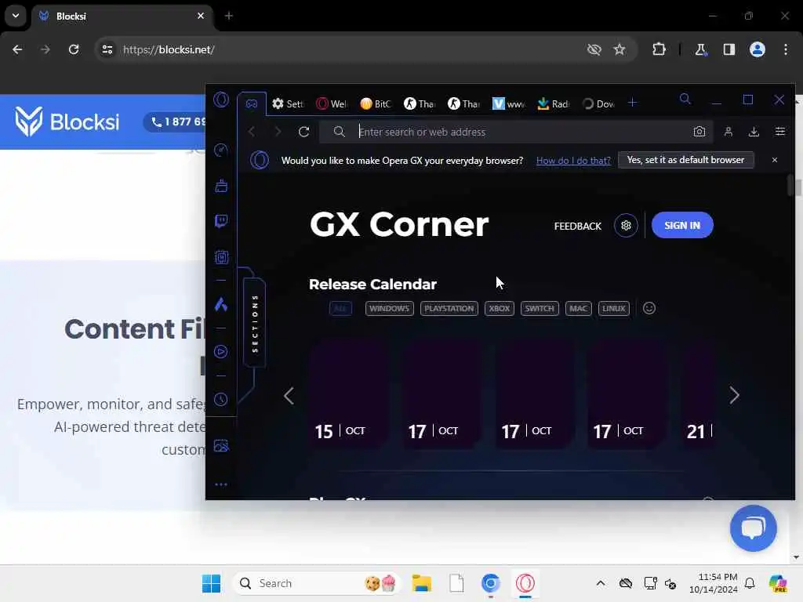803x602 pixels.
Task: Toggle the WINDOWS platform filter
Action: pos(389,308)
